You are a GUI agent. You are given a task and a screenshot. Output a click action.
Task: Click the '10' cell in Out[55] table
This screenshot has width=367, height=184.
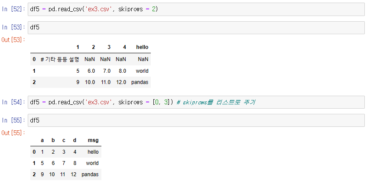pos(52,174)
